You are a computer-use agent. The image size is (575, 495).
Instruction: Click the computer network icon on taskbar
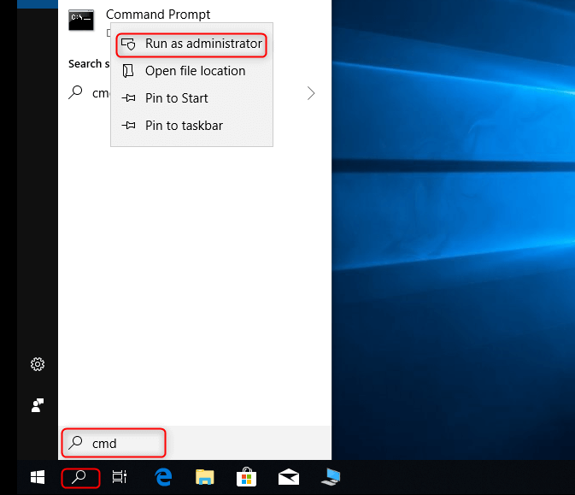point(331,477)
